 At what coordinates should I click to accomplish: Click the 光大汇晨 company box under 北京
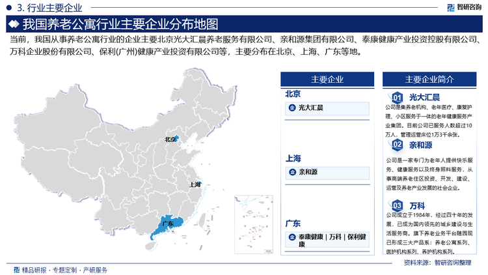pyautogui.click(x=327, y=108)
